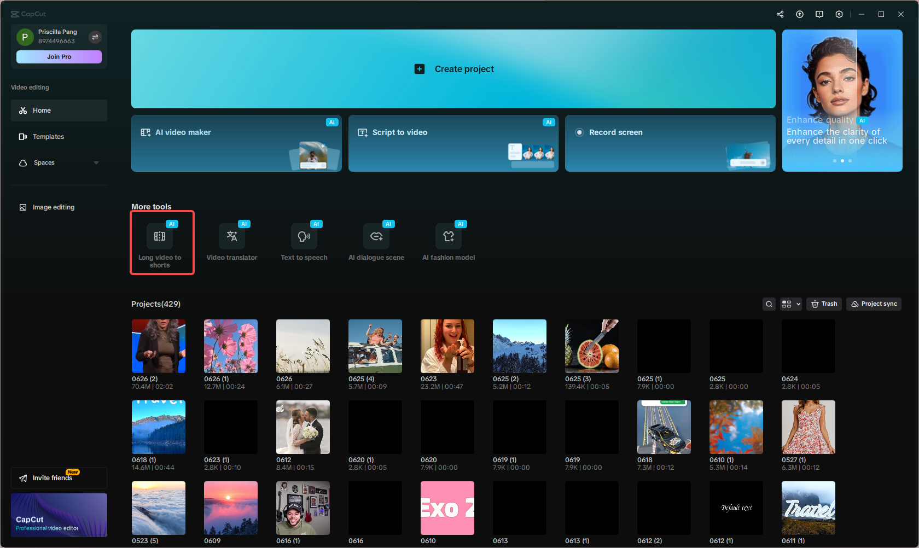Open the AI video maker card
This screenshot has width=919, height=548.
(x=236, y=143)
